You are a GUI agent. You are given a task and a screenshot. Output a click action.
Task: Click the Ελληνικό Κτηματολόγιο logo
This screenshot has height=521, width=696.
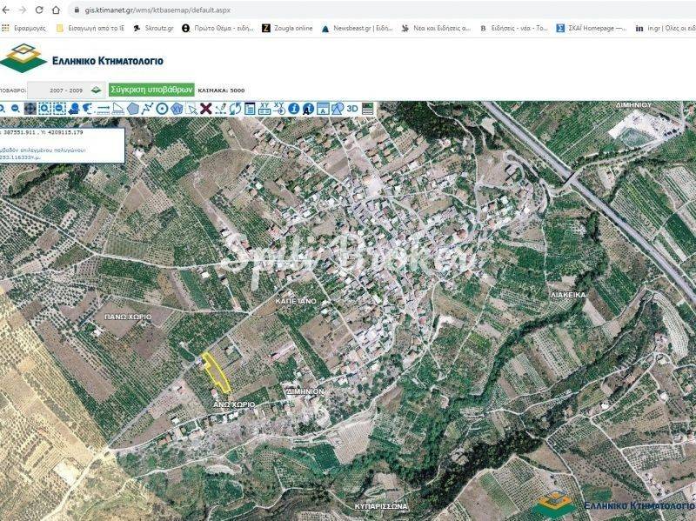[83, 58]
